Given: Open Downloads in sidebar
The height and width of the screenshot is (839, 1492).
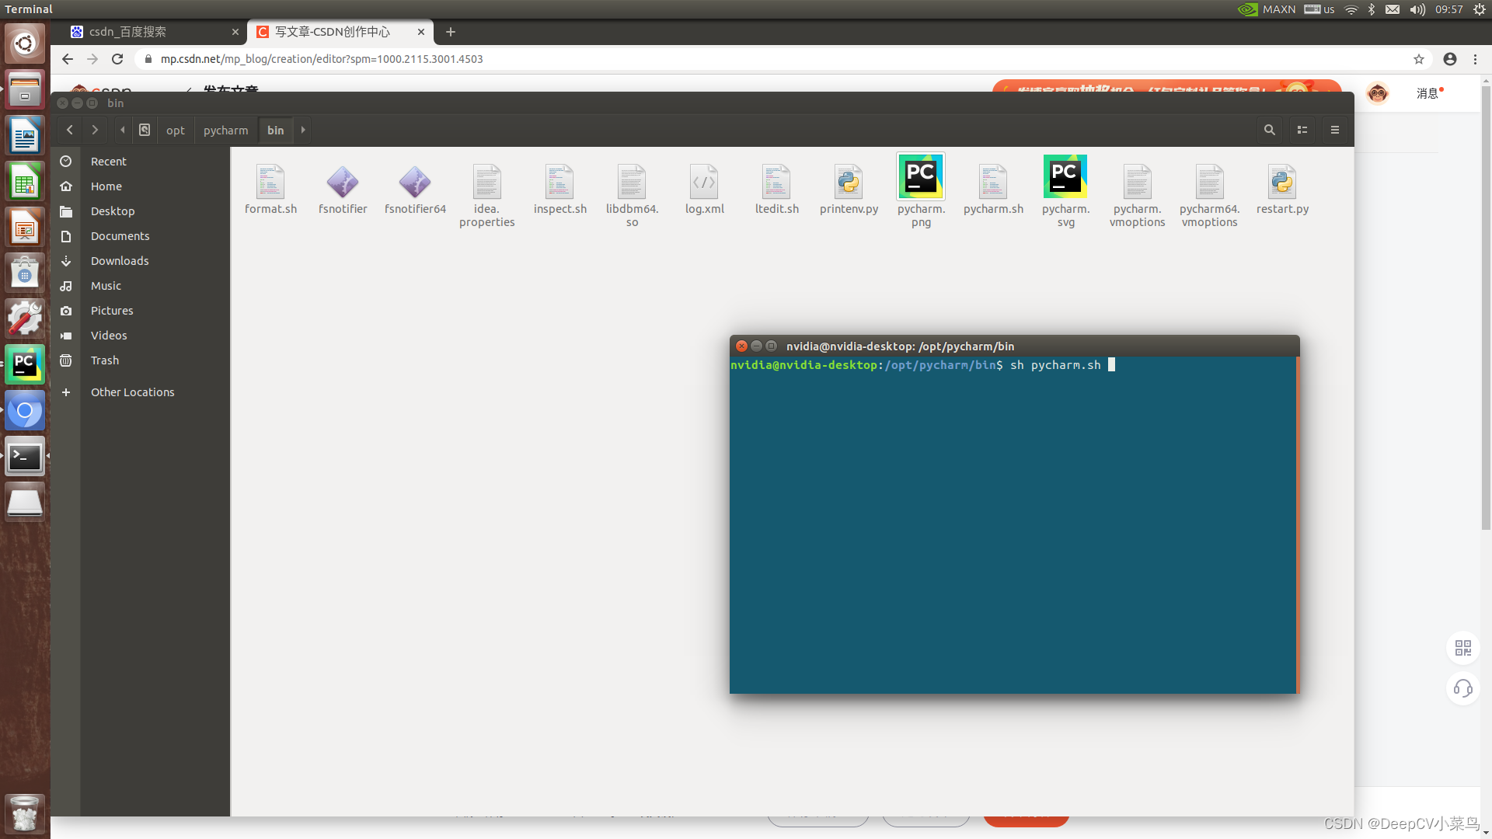Looking at the screenshot, I should [x=120, y=261].
